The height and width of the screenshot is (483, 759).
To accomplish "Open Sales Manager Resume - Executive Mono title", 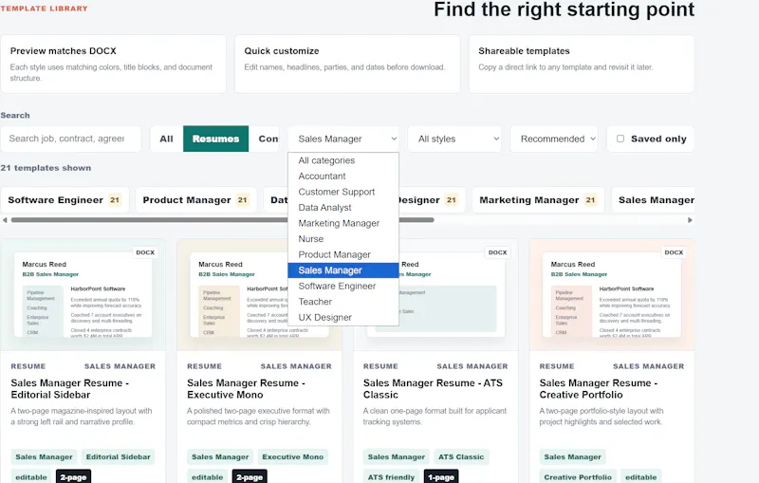I will [246, 389].
